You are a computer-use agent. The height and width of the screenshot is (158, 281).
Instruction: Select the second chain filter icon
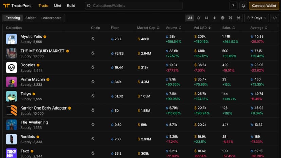206,18
